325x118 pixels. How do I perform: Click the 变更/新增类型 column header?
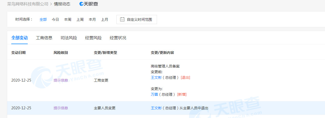pyautogui.click(x=105, y=53)
